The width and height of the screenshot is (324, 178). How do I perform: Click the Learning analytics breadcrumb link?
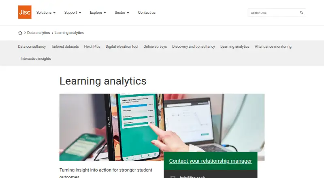(69, 33)
